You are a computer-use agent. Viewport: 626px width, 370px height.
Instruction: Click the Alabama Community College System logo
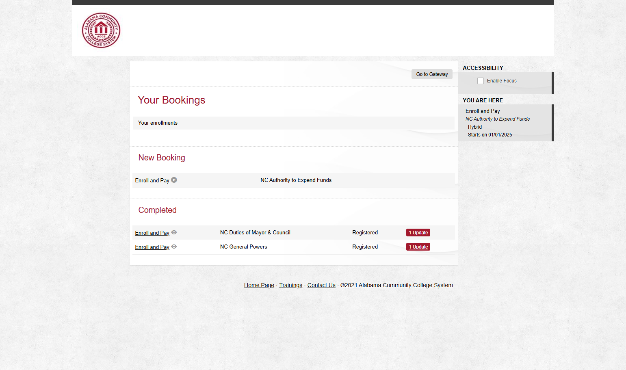[x=101, y=30]
